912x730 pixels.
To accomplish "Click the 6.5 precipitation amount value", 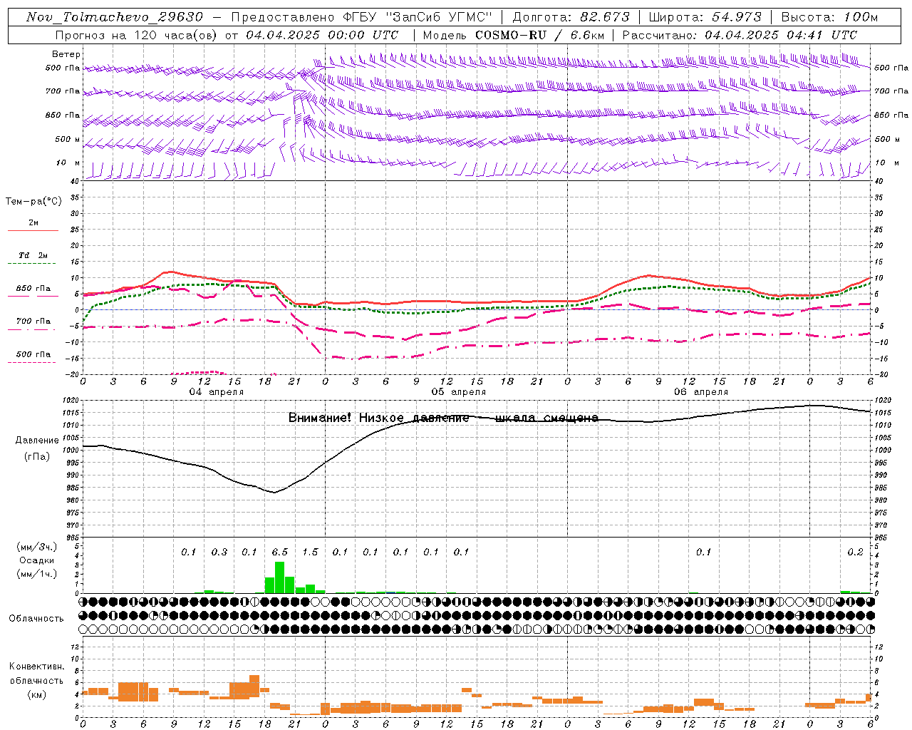I will (280, 552).
